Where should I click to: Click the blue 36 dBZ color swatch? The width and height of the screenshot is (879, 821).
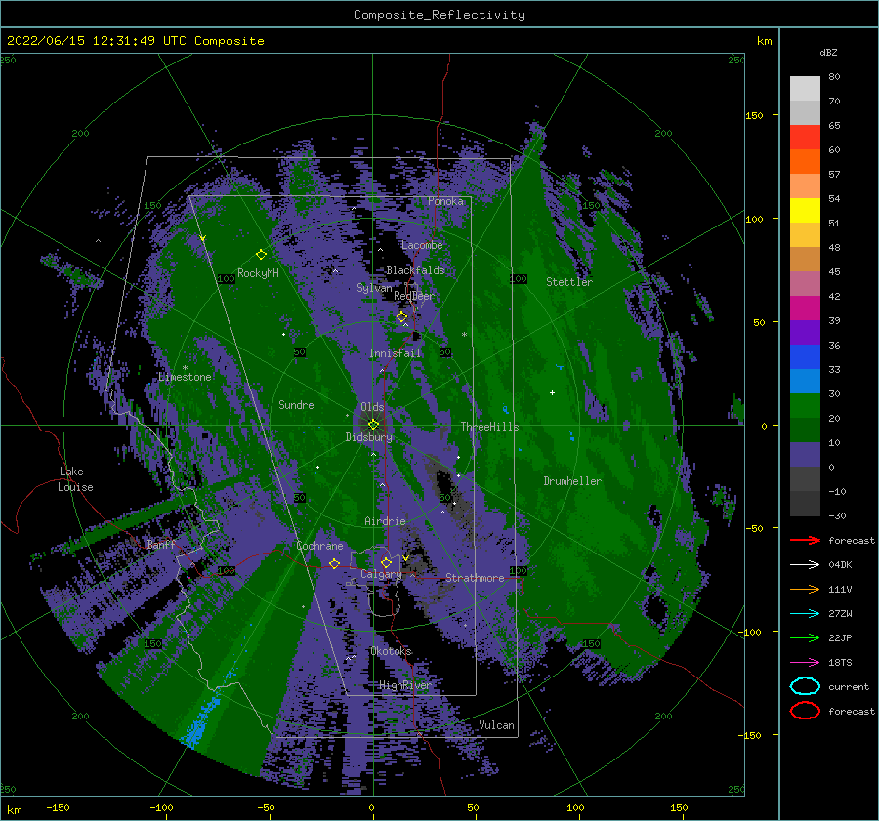point(805,357)
